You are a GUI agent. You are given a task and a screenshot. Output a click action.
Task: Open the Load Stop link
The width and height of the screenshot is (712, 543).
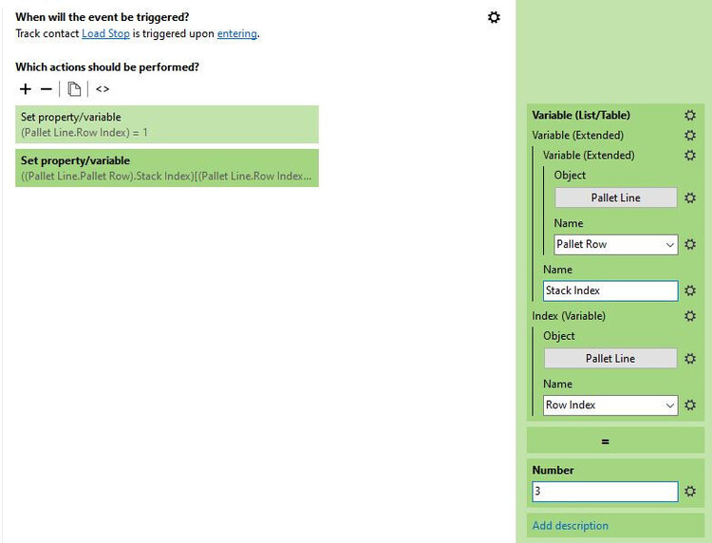tap(105, 34)
